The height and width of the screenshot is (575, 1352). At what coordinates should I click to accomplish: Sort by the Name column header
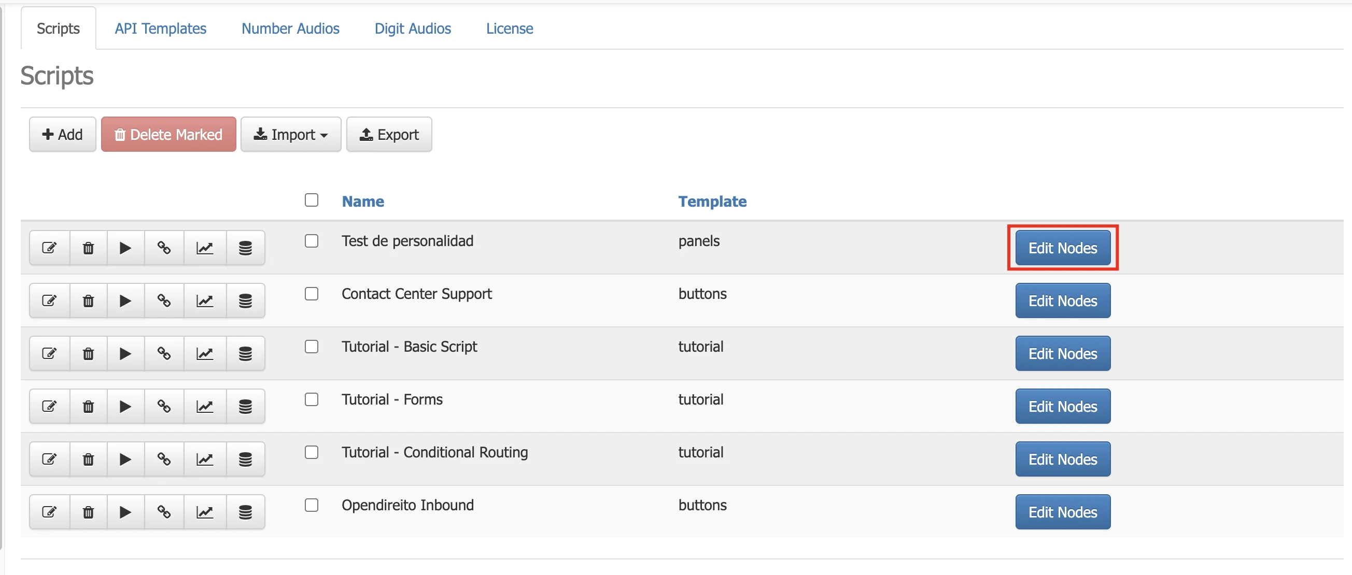(x=363, y=202)
